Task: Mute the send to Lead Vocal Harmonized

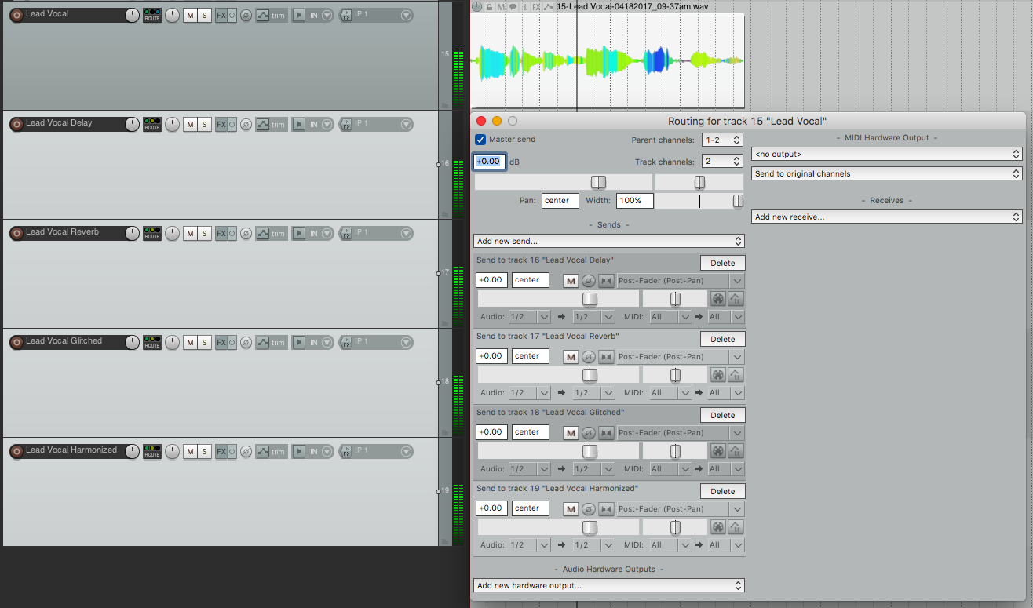Action: [x=571, y=508]
